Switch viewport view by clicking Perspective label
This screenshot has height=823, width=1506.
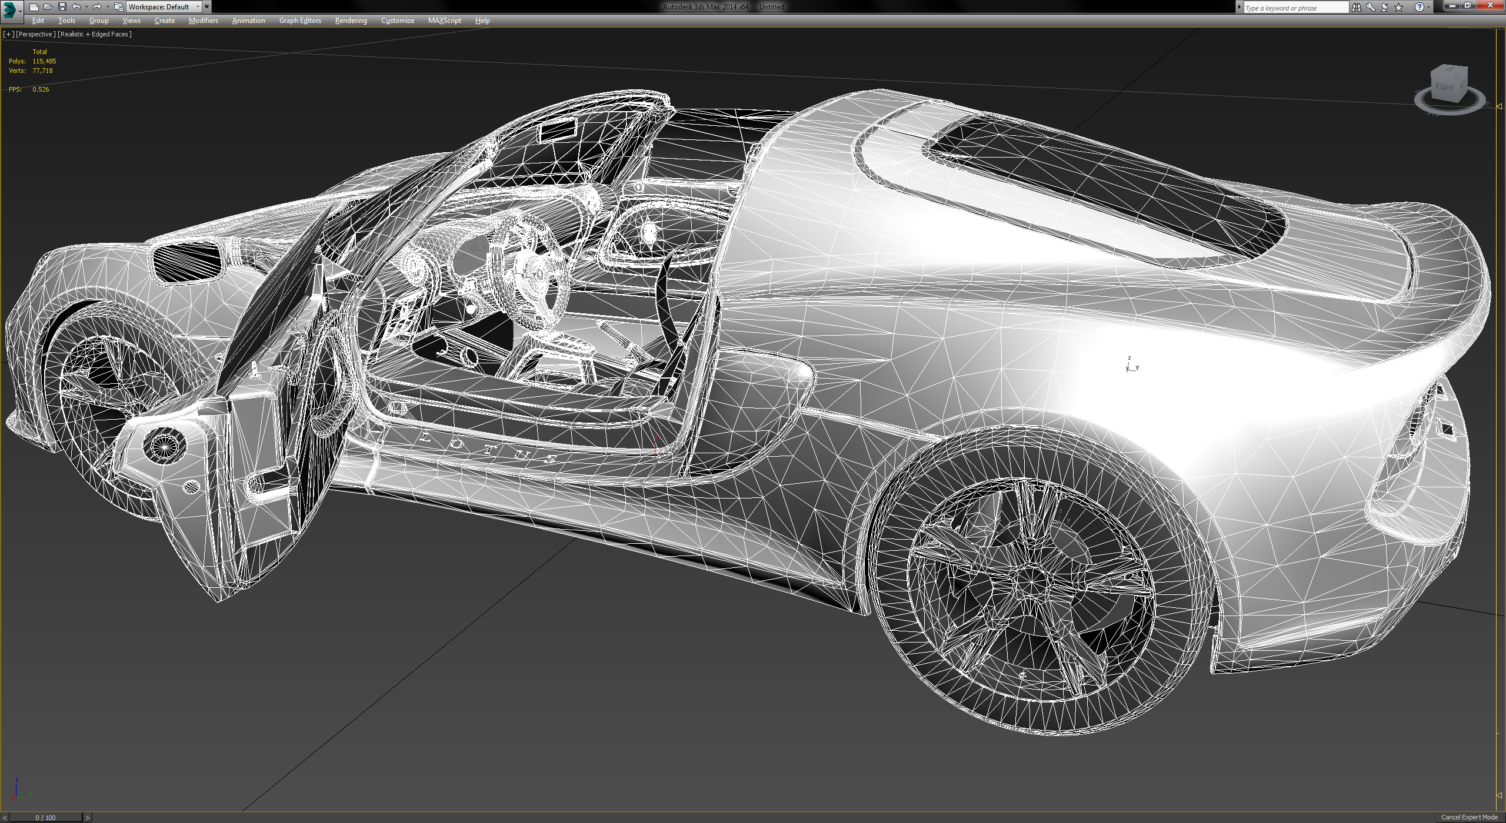click(x=36, y=34)
